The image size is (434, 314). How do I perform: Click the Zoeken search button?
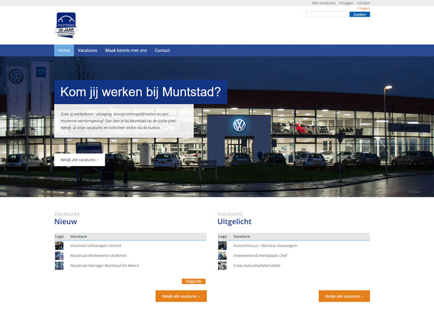point(360,14)
